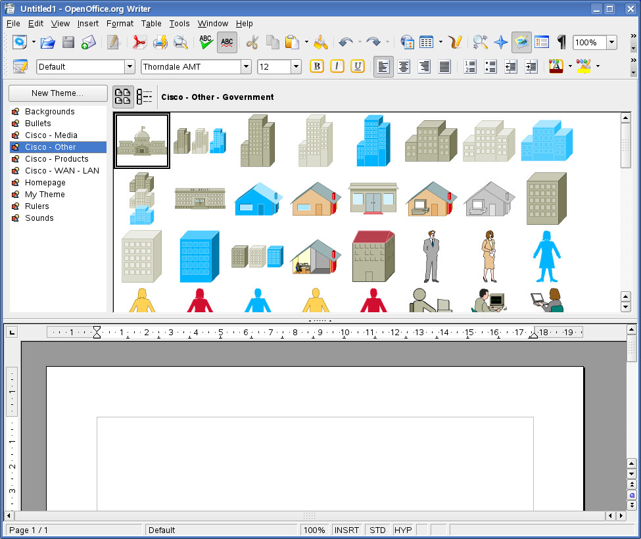Show Draw Functions icon
Viewport: 641px width, 539px height.
tap(455, 42)
